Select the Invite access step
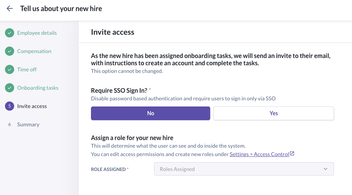The height and width of the screenshot is (195, 352). (x=32, y=106)
